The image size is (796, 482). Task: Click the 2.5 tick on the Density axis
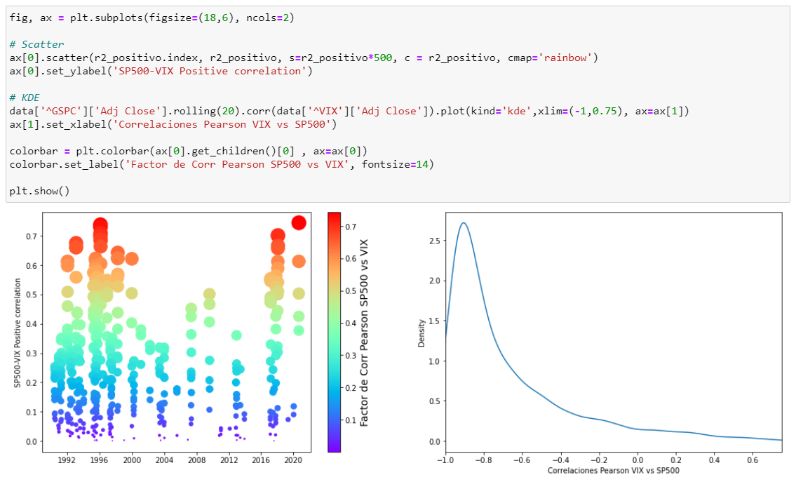tap(434, 240)
